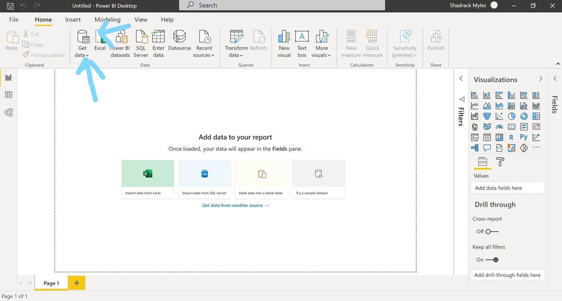Open more visuals ellipsis in Visualizations pane
The height and width of the screenshot is (301, 562).
(536, 147)
